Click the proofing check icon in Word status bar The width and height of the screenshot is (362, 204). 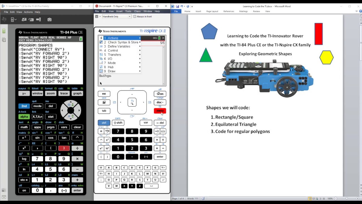tap(203, 198)
